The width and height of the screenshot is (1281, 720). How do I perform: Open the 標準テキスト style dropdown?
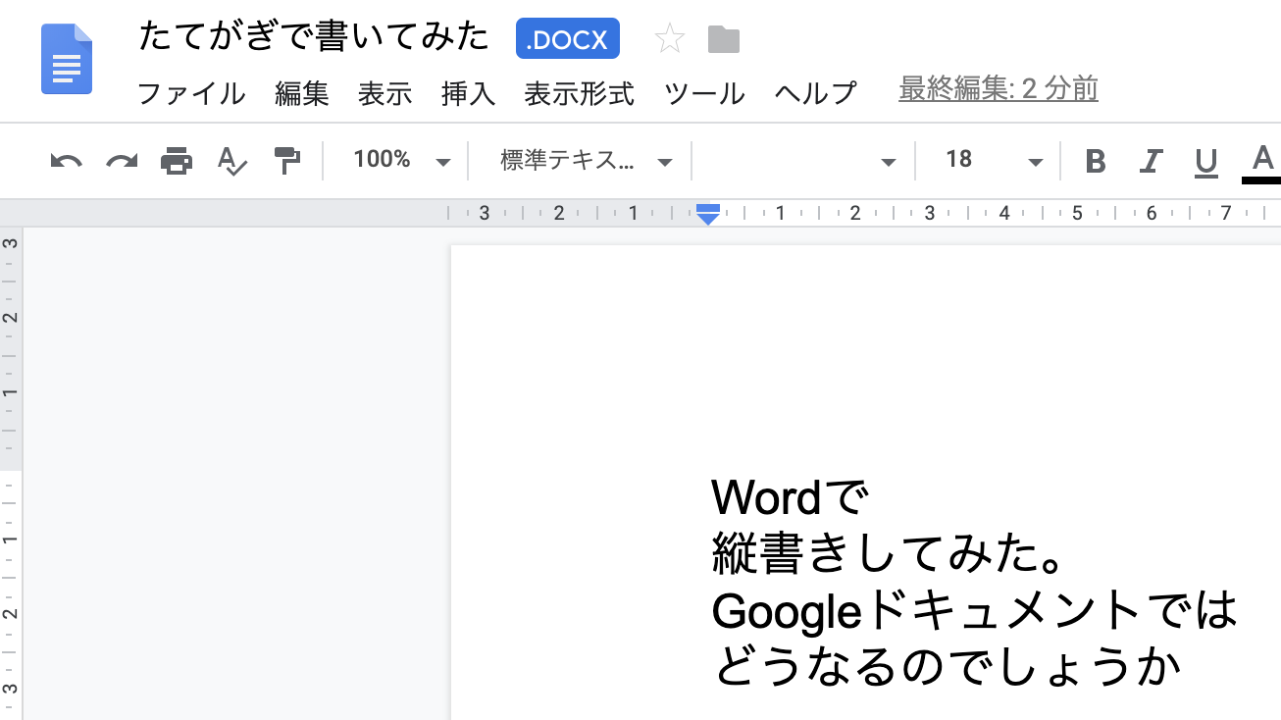[587, 161]
